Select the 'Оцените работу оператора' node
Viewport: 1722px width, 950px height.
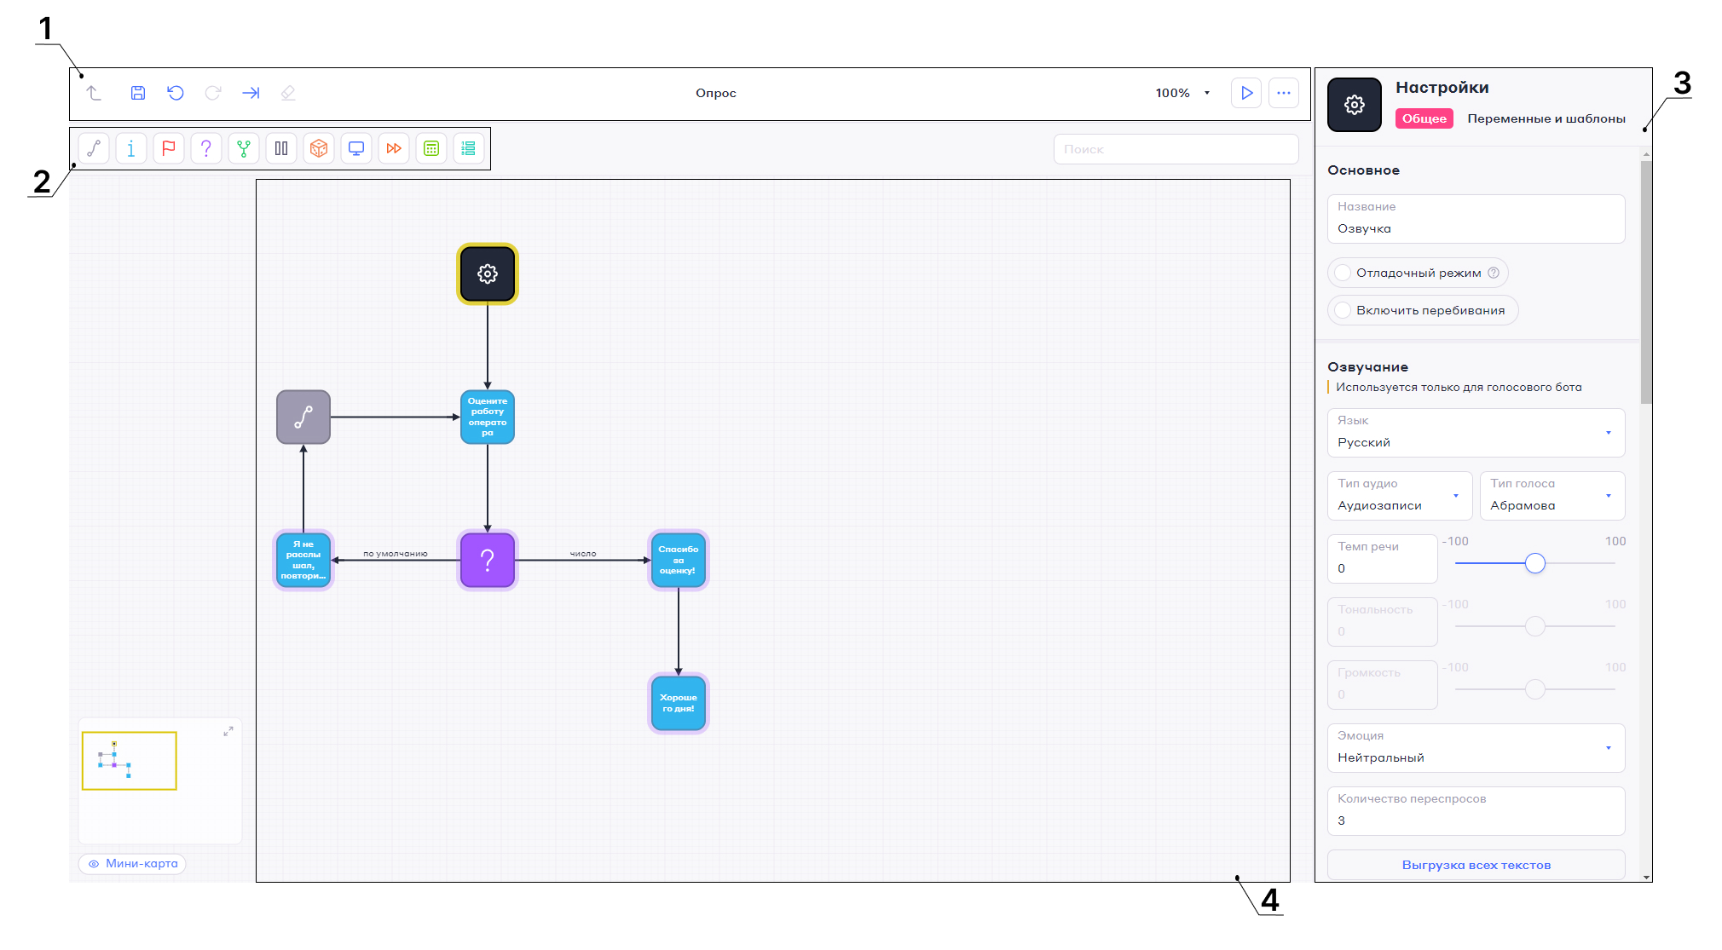[488, 417]
